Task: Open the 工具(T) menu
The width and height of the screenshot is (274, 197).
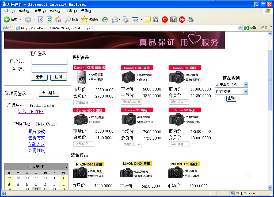Action: [x=71, y=11]
